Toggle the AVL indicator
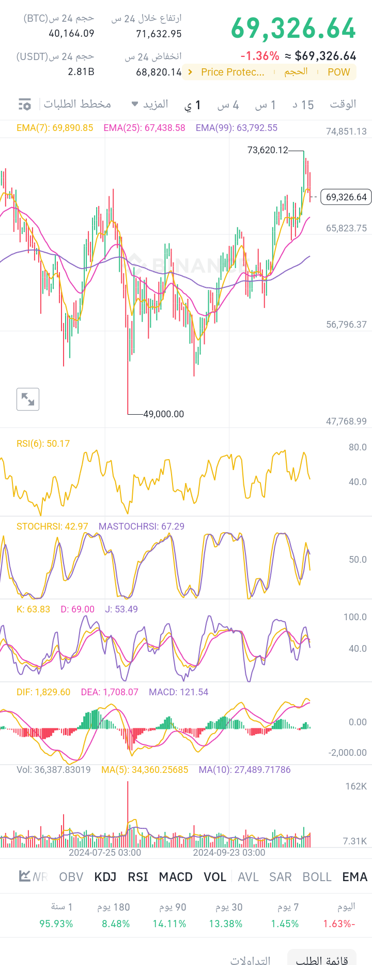 tap(248, 876)
